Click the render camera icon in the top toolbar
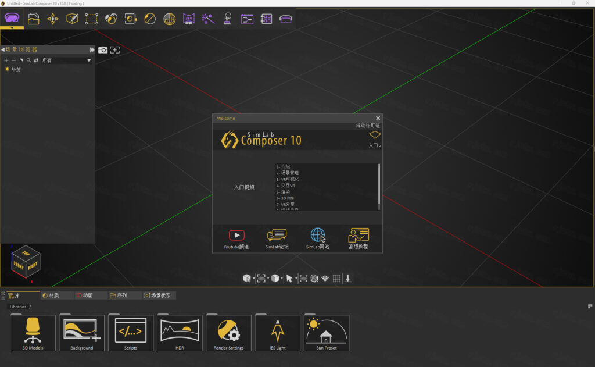The width and height of the screenshot is (595, 367). [x=131, y=19]
